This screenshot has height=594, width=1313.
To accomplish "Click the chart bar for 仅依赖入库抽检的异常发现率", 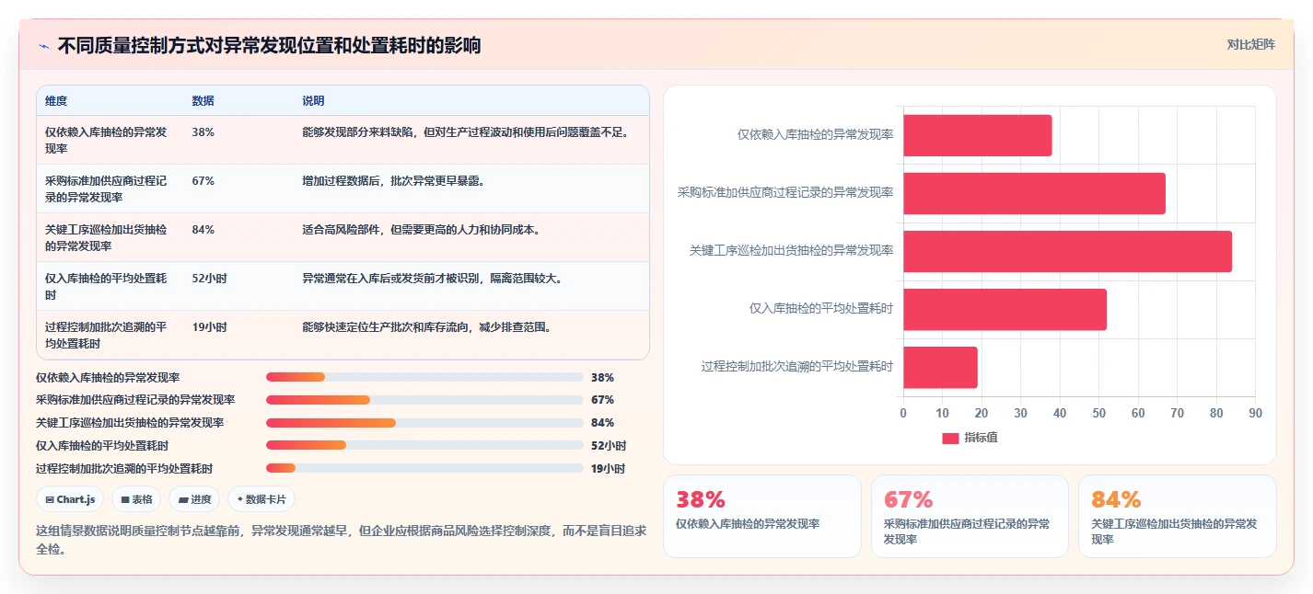I will pos(977,135).
